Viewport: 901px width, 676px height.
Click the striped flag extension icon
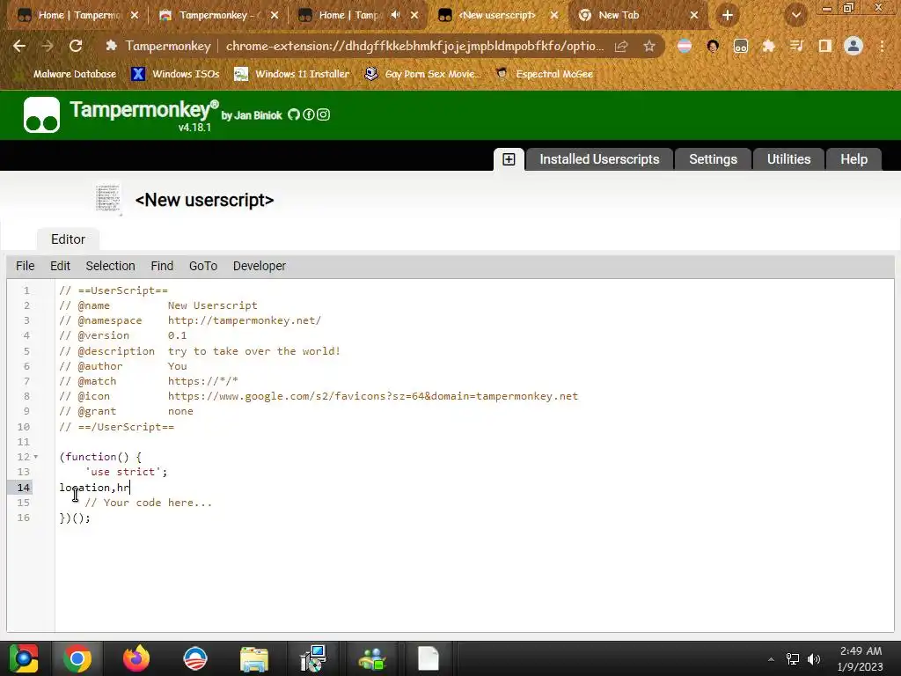tap(685, 46)
